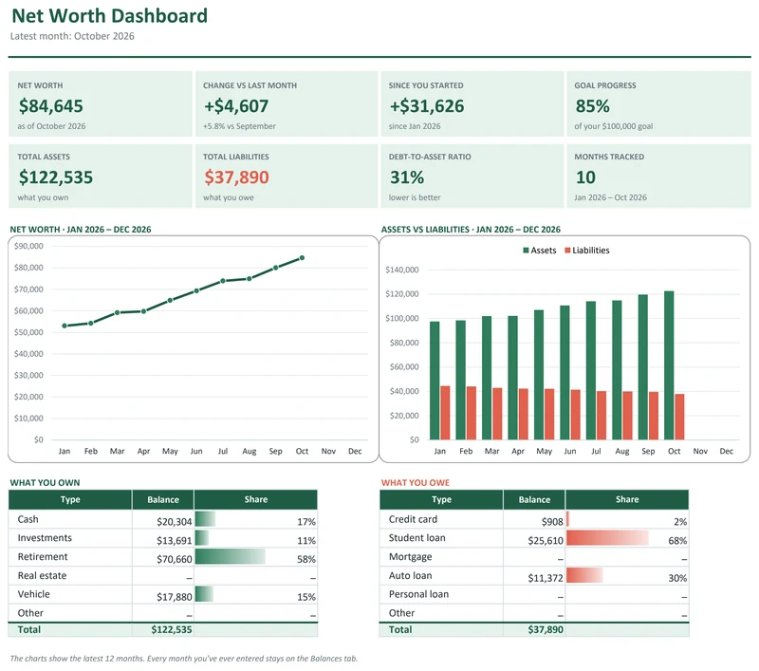Click the January red liabilities bar

click(445, 413)
